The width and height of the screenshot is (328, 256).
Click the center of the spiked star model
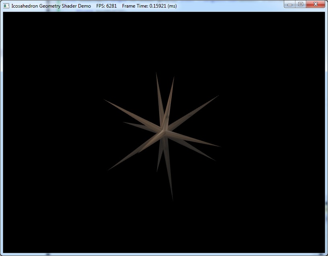coord(162,131)
